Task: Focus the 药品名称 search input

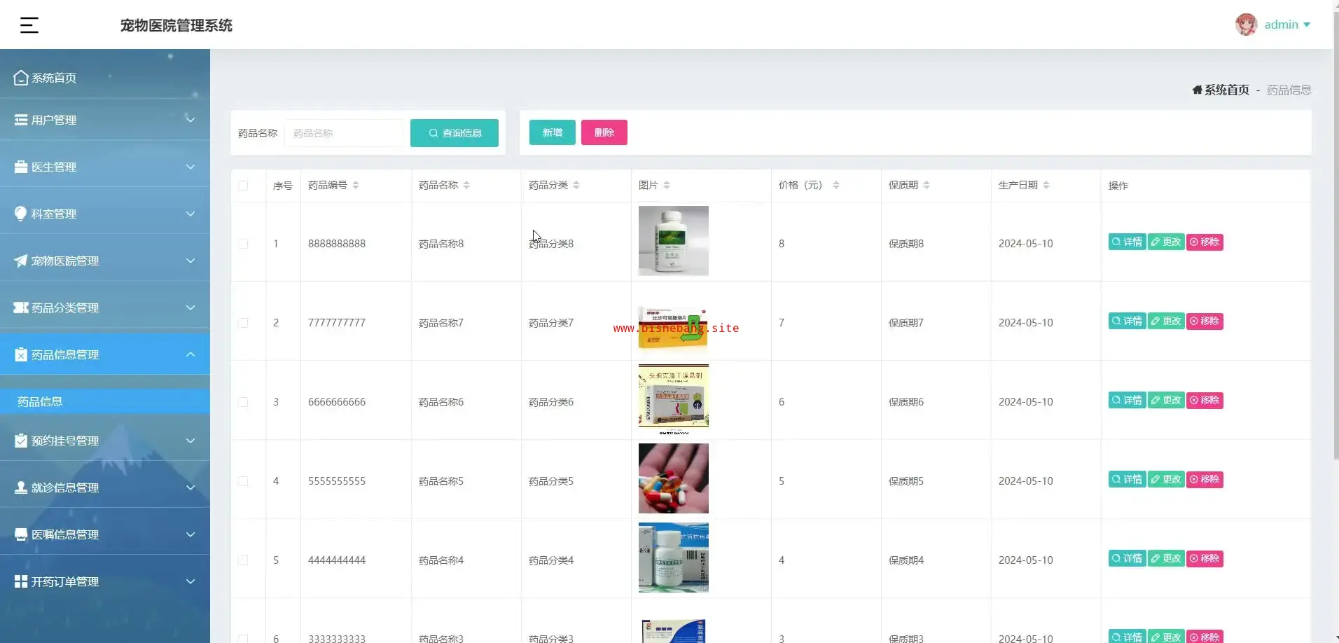Action: point(345,133)
